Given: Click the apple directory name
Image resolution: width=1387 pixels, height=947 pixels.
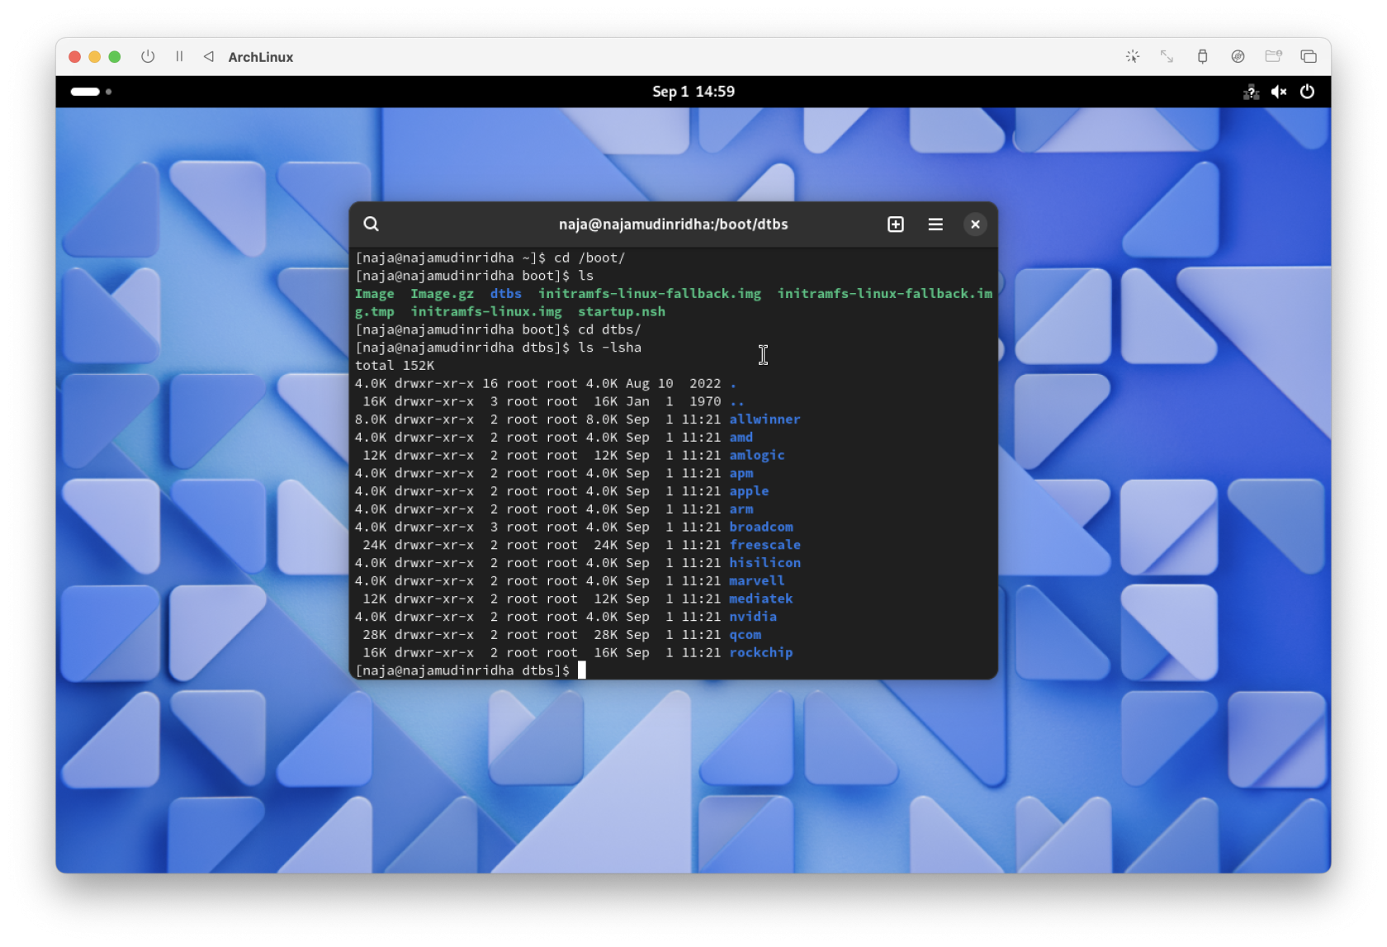Looking at the screenshot, I should click(x=749, y=491).
